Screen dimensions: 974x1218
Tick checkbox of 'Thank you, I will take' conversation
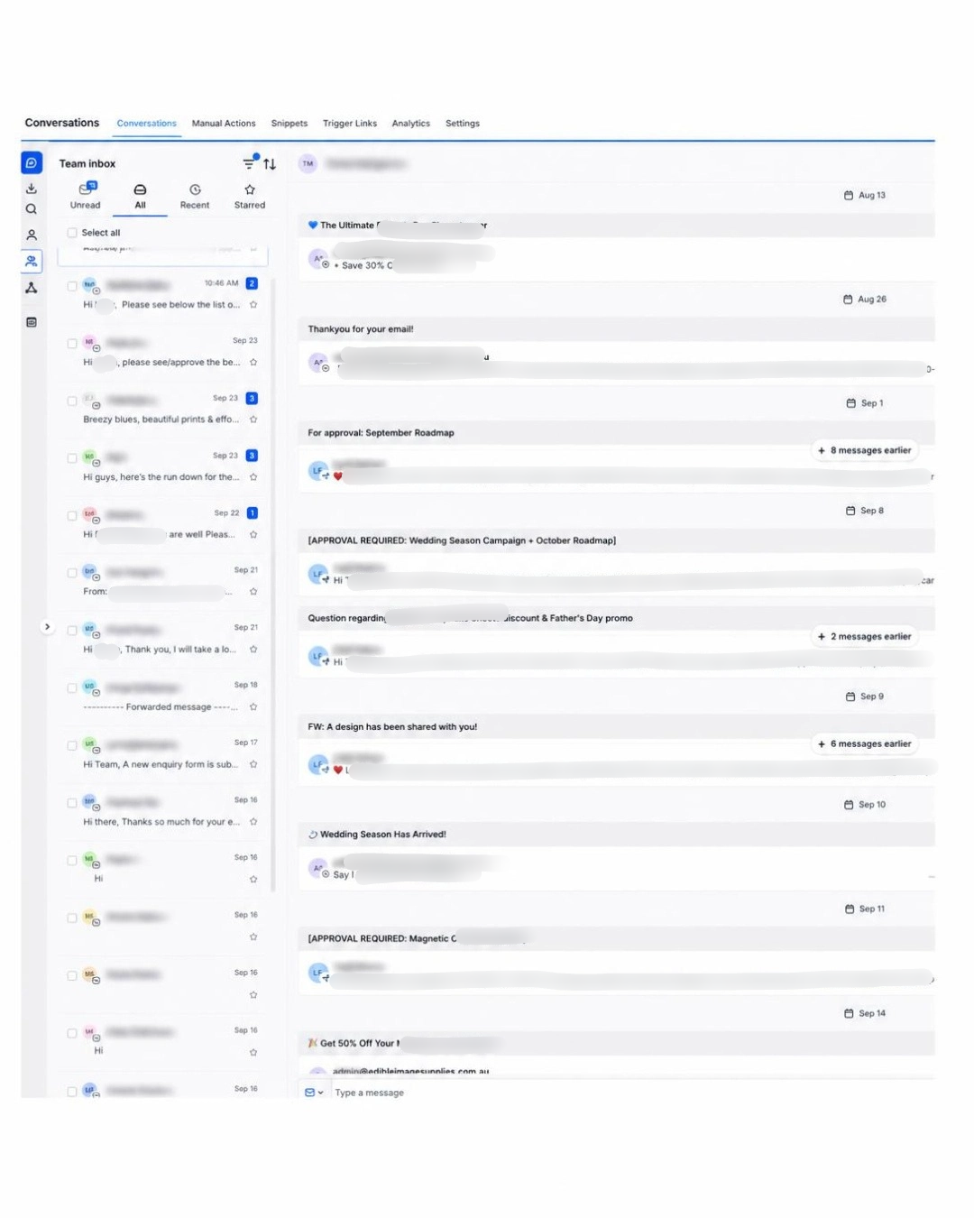click(x=72, y=631)
